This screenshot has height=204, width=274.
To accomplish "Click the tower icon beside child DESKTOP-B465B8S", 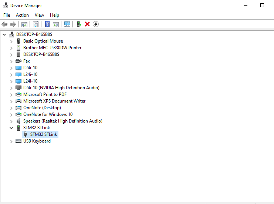I will coord(18,54).
